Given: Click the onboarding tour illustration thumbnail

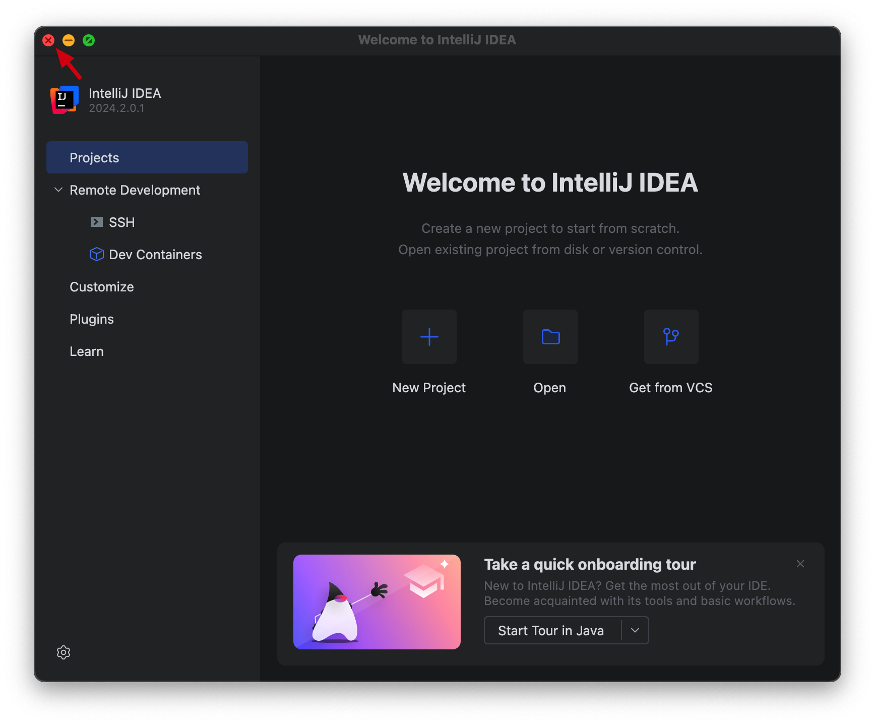Looking at the screenshot, I should click(x=377, y=602).
